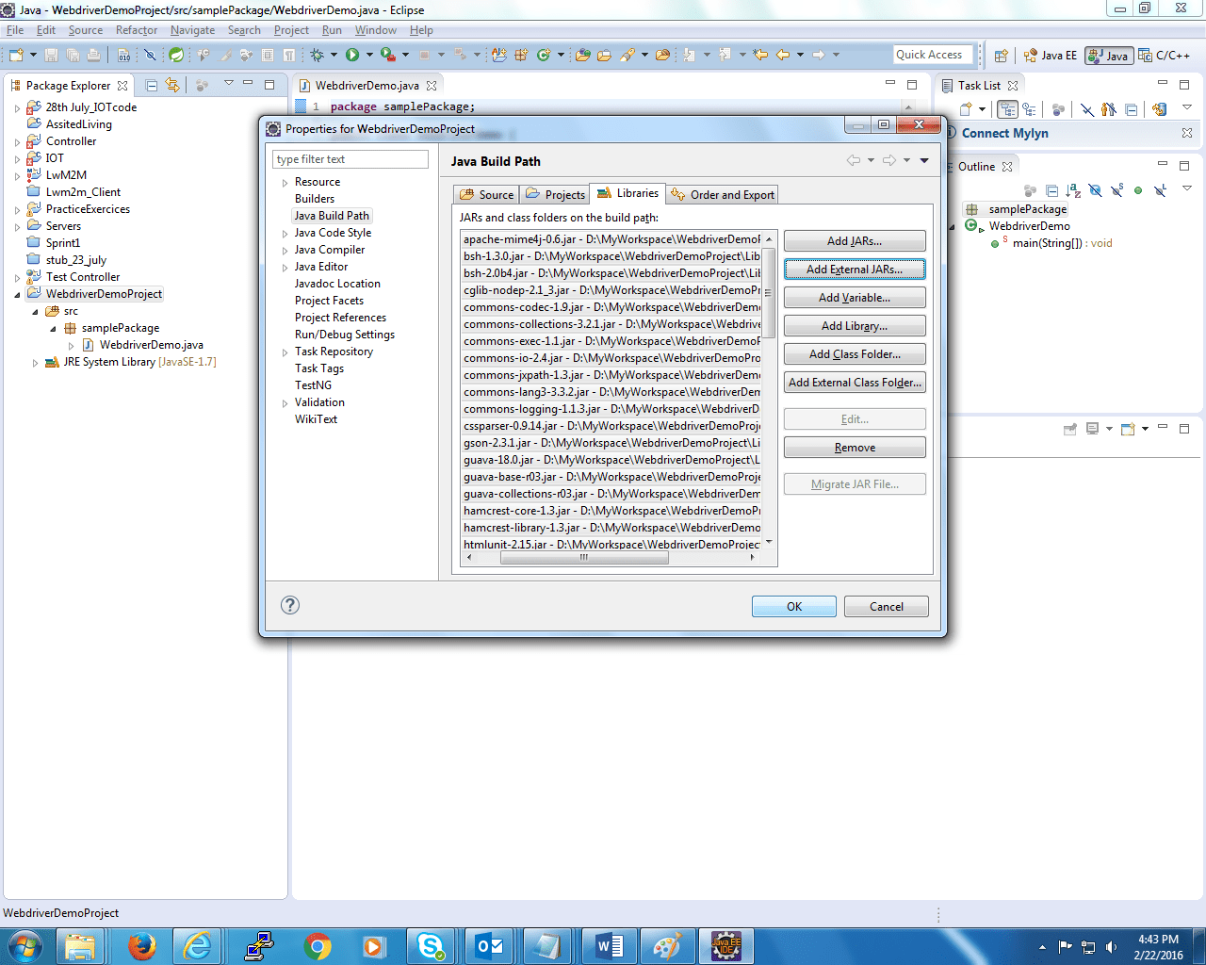Click the green Run icon in toolbar

(x=352, y=56)
